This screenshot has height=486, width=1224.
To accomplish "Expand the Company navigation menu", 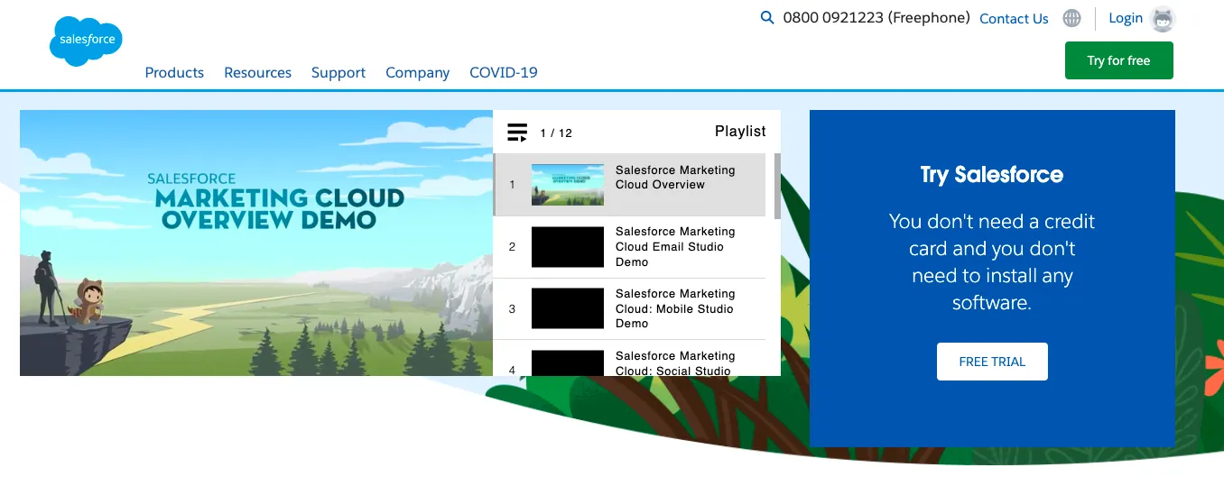I will (x=417, y=72).
